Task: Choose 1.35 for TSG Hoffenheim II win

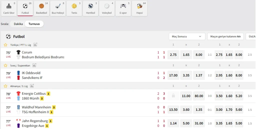Action: (199, 110)
